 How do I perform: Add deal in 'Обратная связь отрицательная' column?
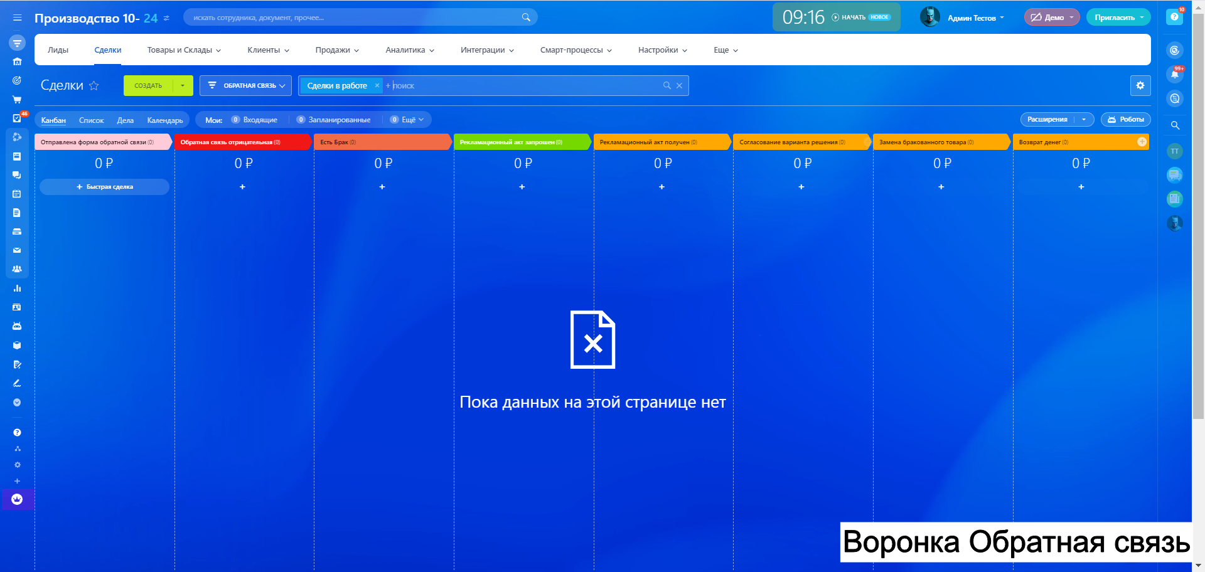tap(242, 187)
